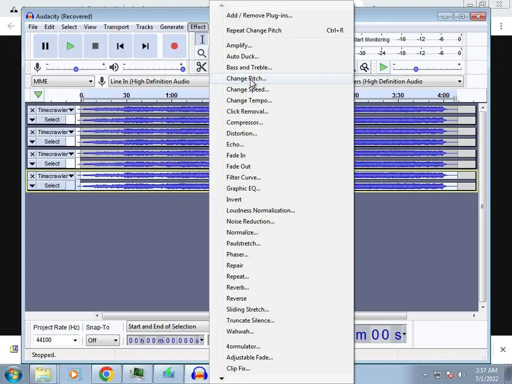
Task: Click the recording microphone meter icon
Action: point(37,67)
